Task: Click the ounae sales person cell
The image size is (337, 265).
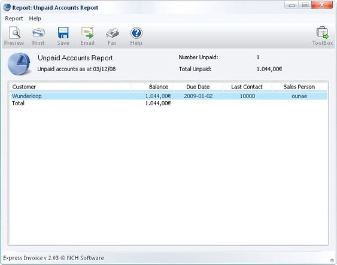Action: [x=299, y=96]
